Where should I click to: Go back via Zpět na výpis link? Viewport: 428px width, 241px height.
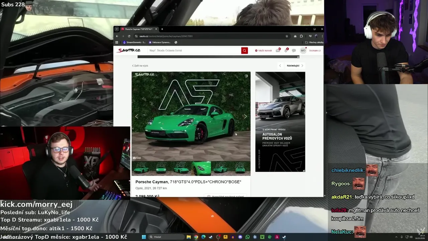(x=140, y=66)
